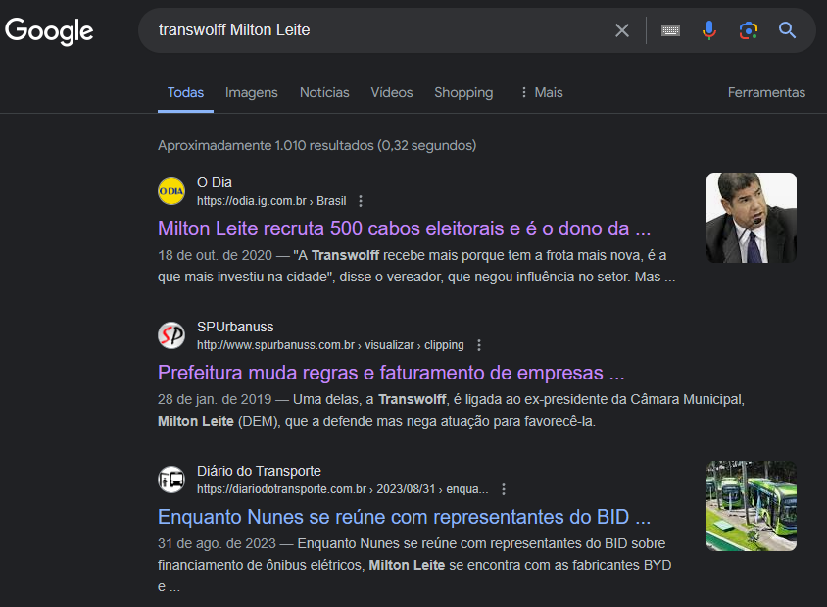Open Google Lens image search
This screenshot has width=827, height=607.
(x=749, y=30)
